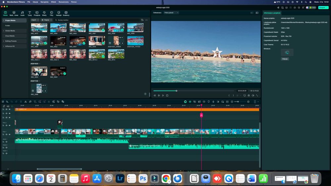Open the Naklejki stickers tab
Screen dimensions: 331x186
[x=59, y=14]
